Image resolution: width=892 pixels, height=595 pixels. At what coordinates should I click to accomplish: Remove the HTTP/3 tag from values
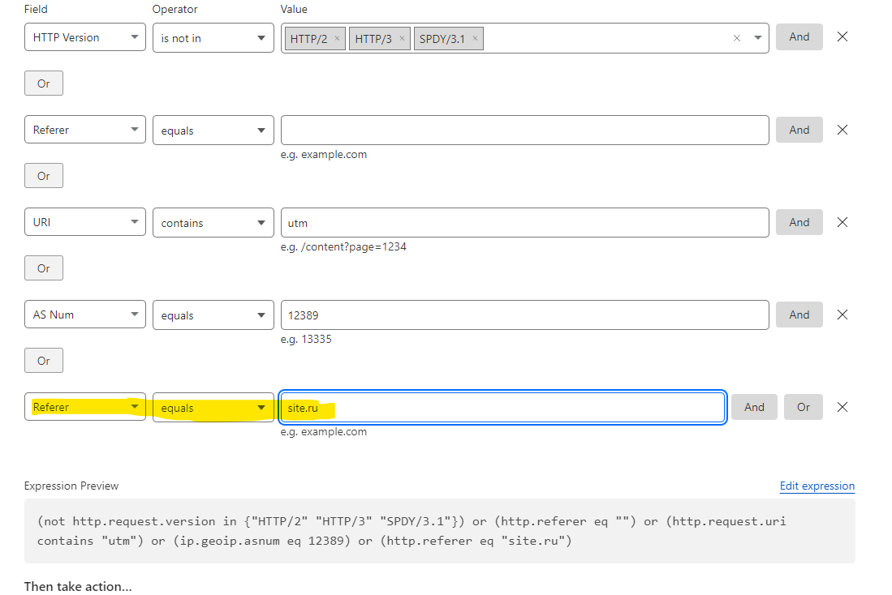point(402,38)
